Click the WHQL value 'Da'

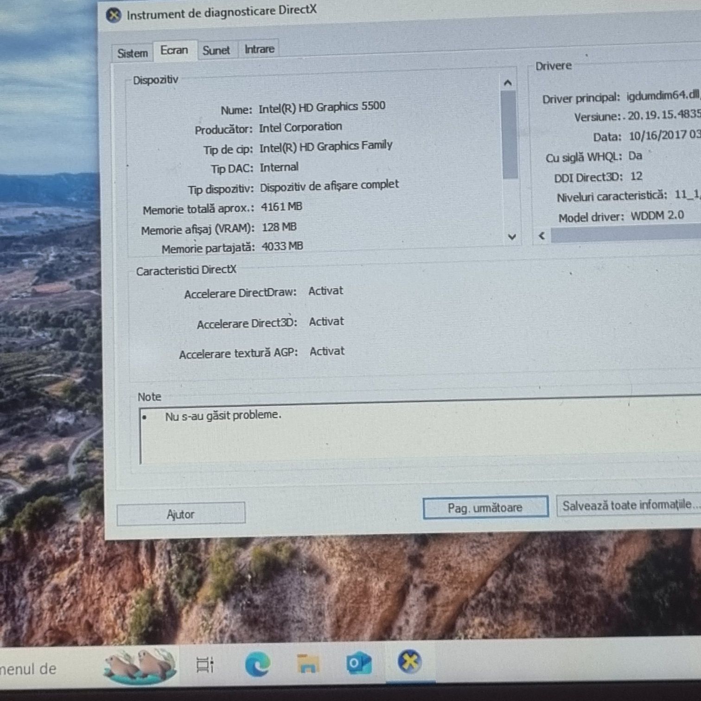[x=635, y=156]
